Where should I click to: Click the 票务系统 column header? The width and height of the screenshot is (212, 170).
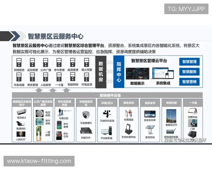(129, 103)
